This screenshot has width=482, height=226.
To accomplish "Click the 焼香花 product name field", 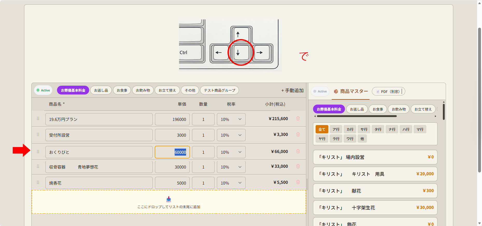I will point(99,183).
